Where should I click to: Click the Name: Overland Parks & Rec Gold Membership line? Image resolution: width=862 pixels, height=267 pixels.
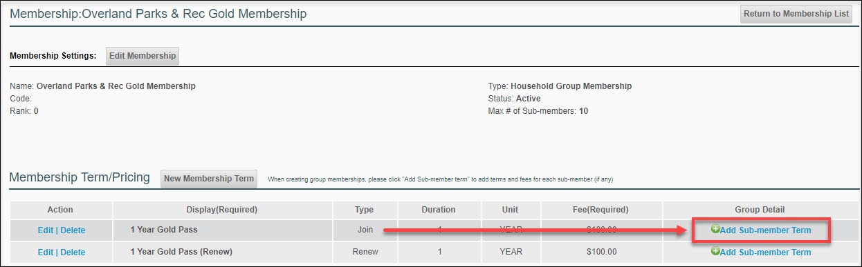[x=102, y=86]
